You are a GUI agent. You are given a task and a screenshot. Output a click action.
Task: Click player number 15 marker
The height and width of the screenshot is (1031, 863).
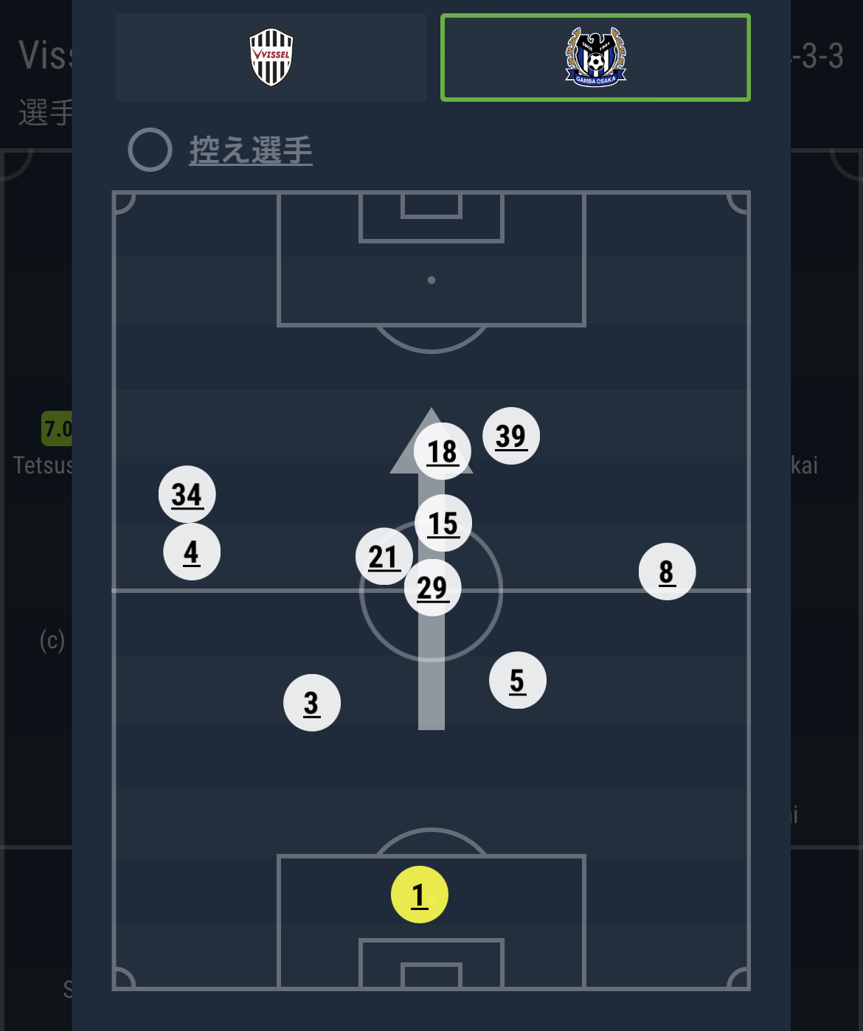(x=443, y=523)
